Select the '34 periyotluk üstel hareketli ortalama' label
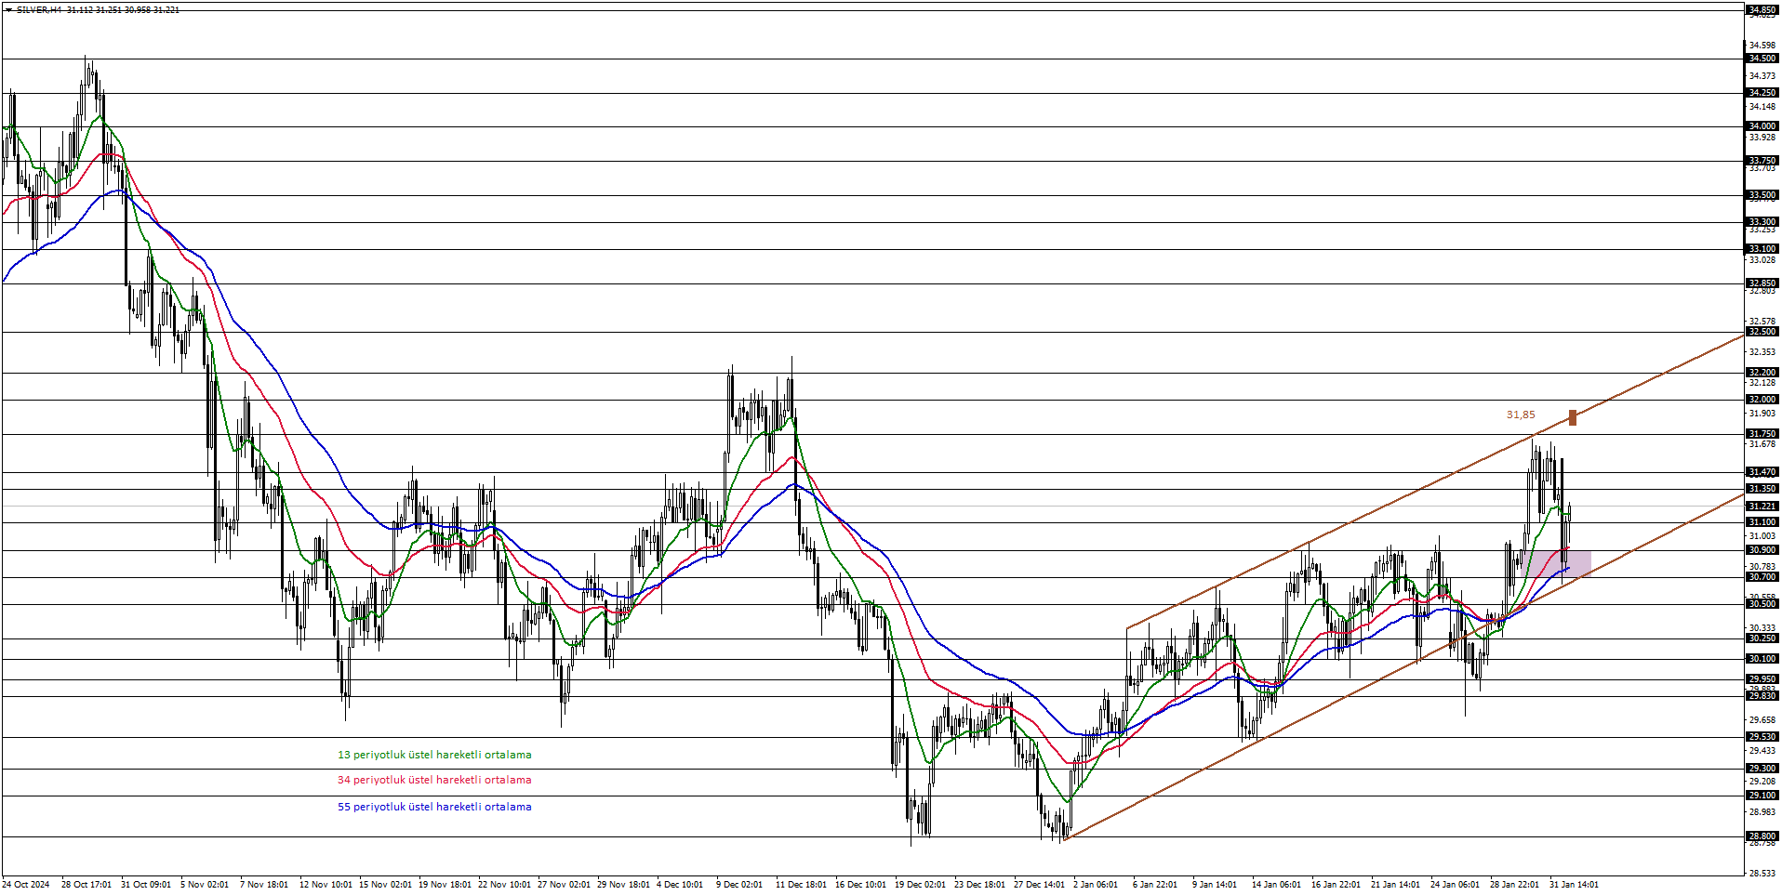The image size is (1782, 895). [x=434, y=780]
